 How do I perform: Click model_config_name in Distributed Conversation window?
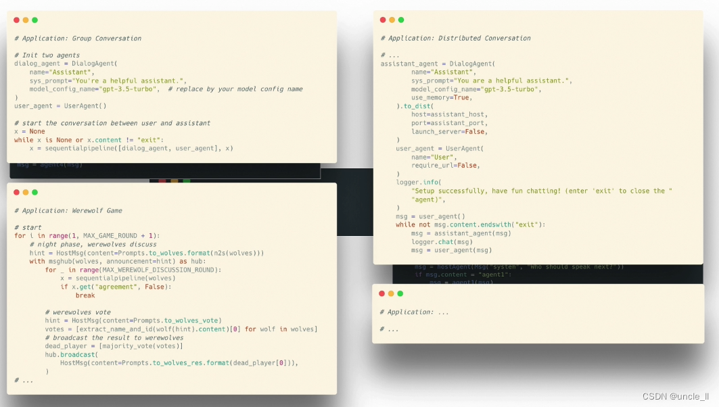click(476, 89)
